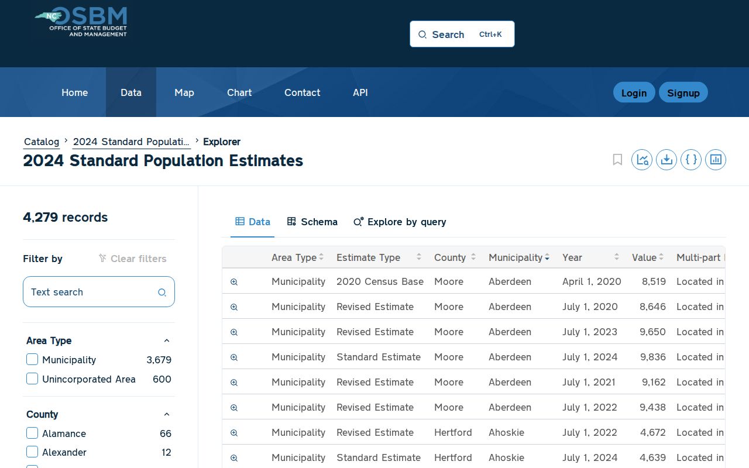The image size is (749, 468).
Task: Focus the Text search field
Action: coord(99,292)
